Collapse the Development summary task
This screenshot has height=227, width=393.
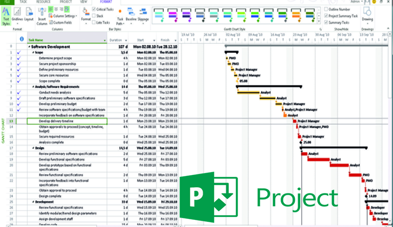pos(34,202)
